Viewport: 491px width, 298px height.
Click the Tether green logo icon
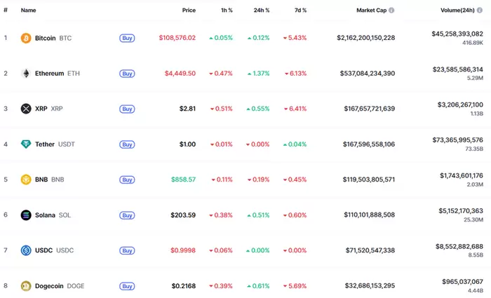coord(26,144)
